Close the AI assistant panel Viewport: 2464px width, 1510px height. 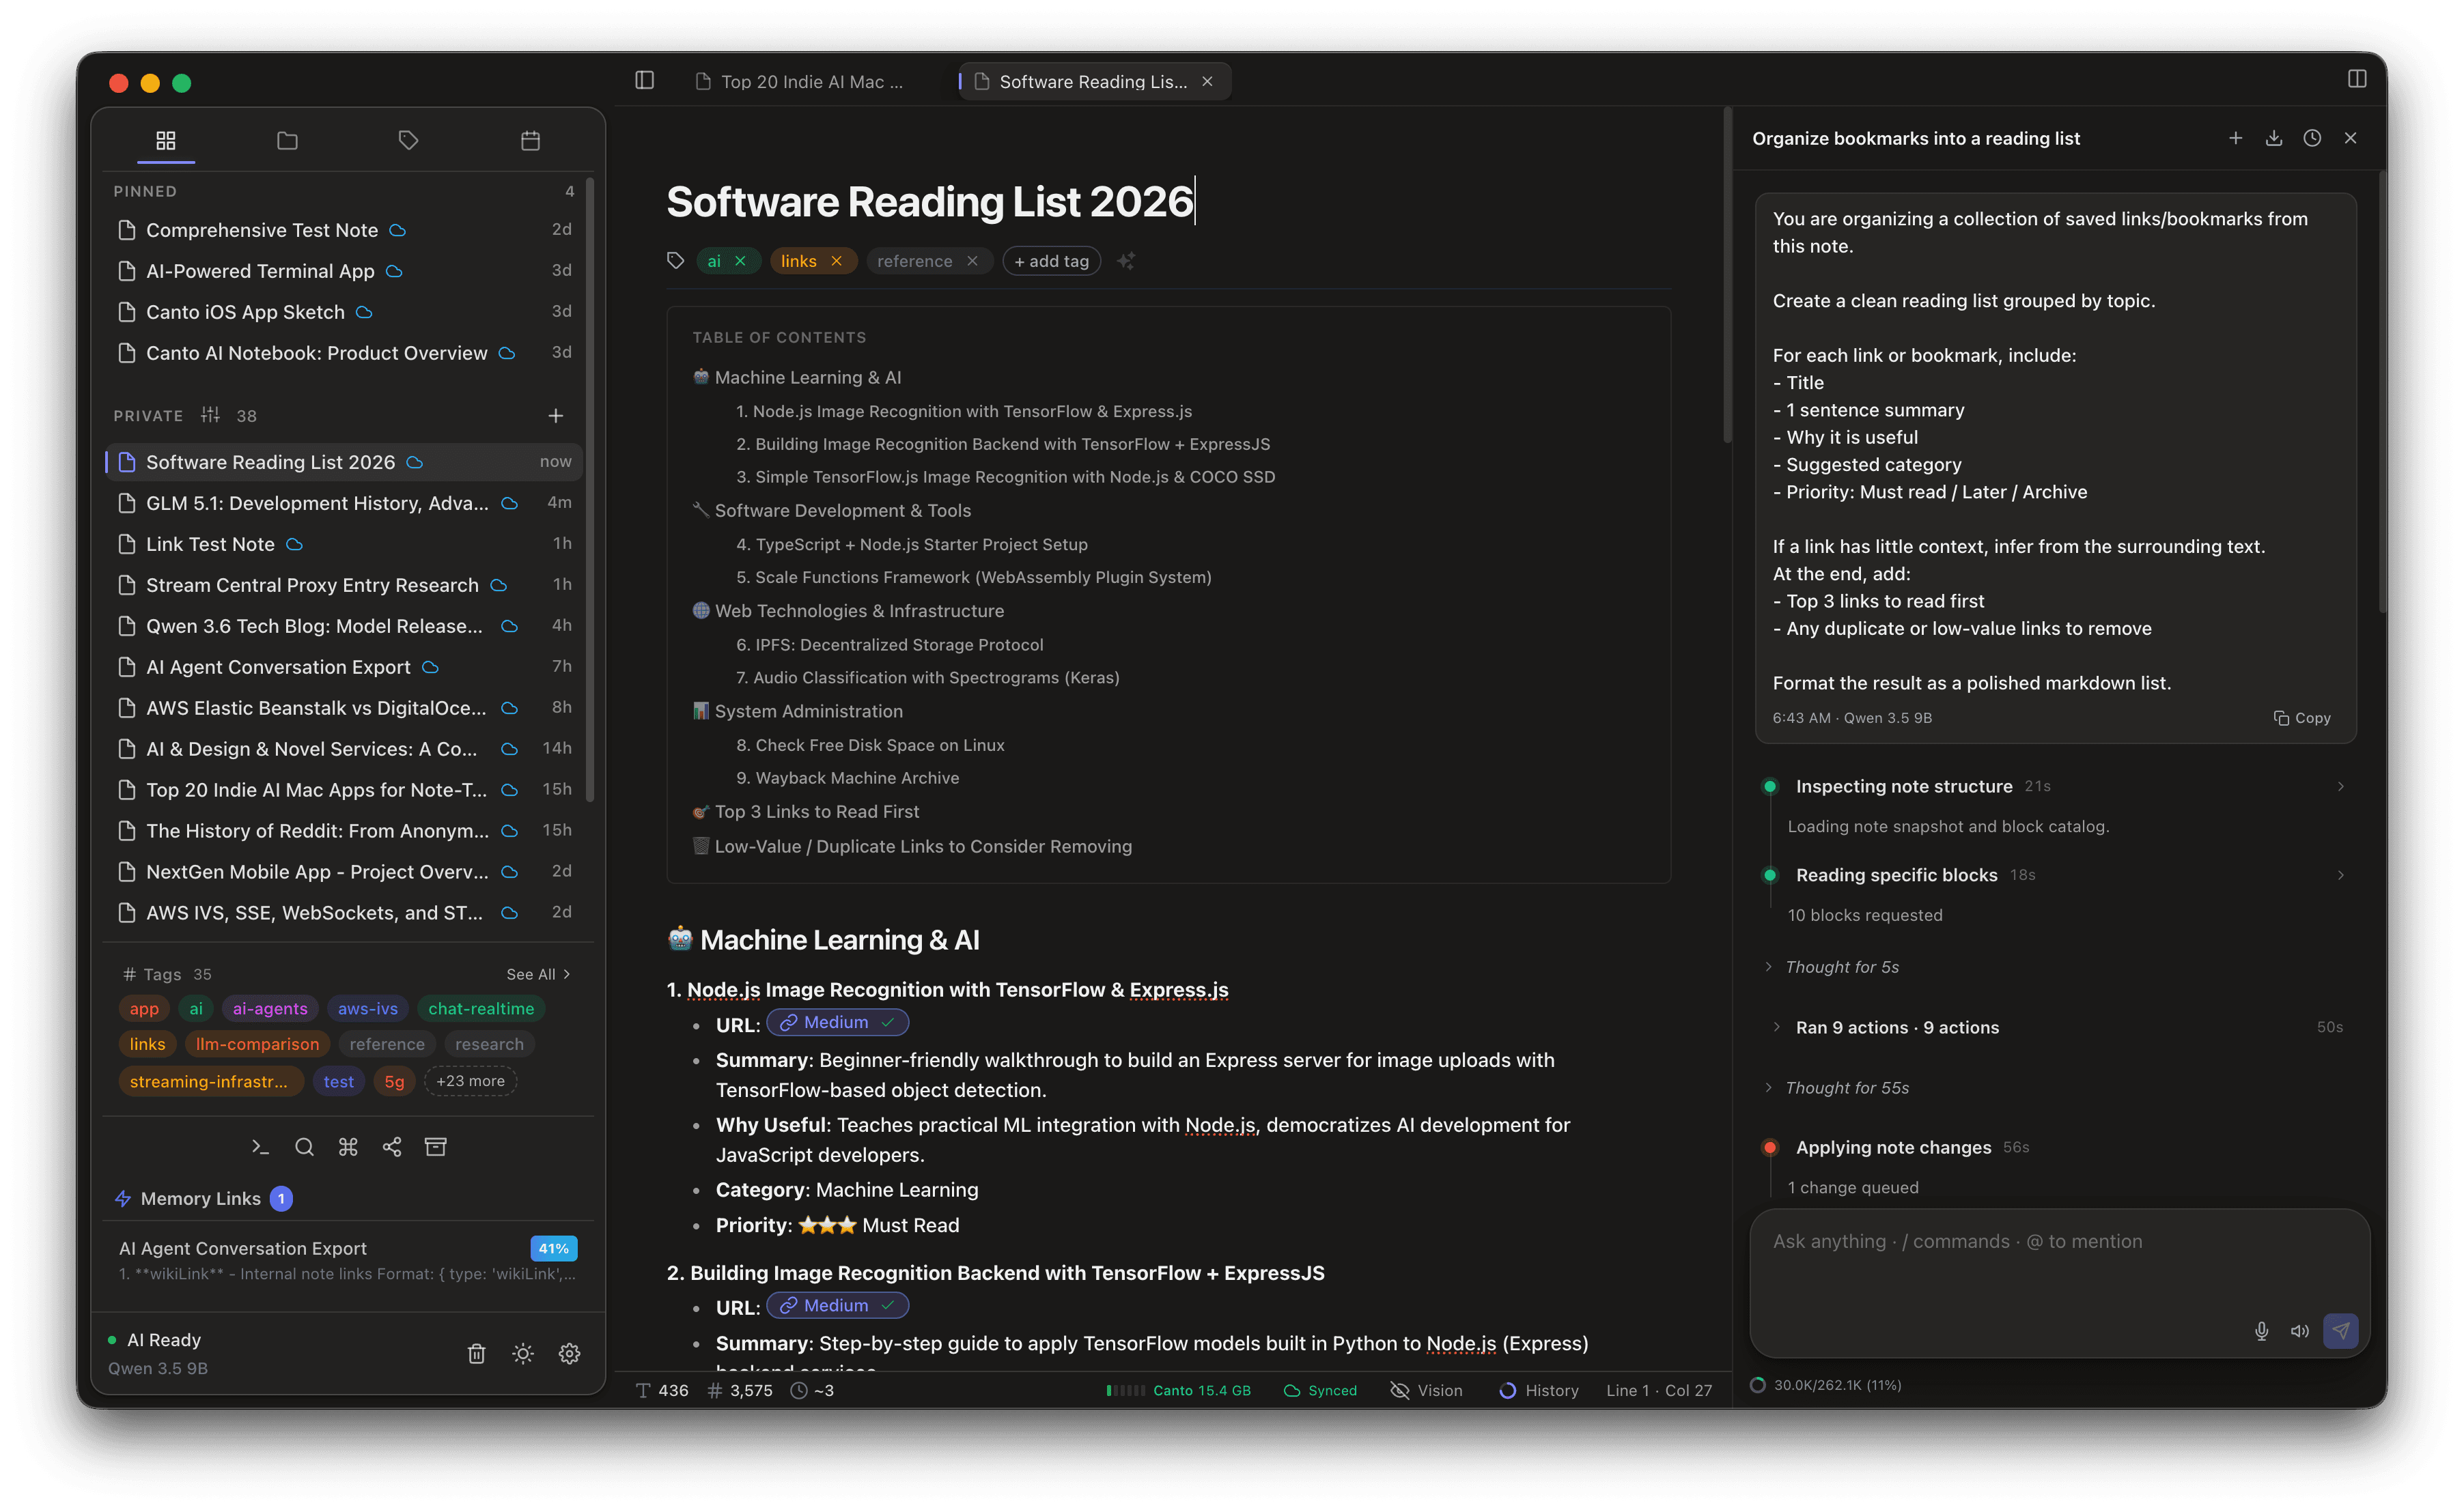2350,138
